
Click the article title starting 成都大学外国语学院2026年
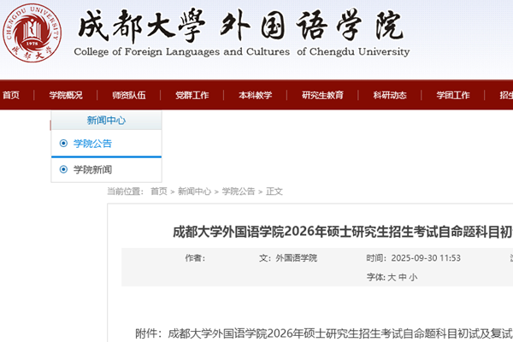(343, 232)
